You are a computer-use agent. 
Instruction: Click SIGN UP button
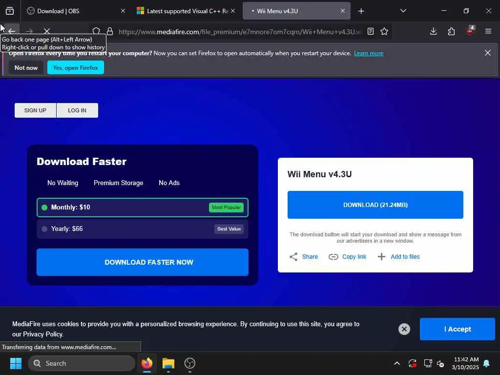point(35,110)
